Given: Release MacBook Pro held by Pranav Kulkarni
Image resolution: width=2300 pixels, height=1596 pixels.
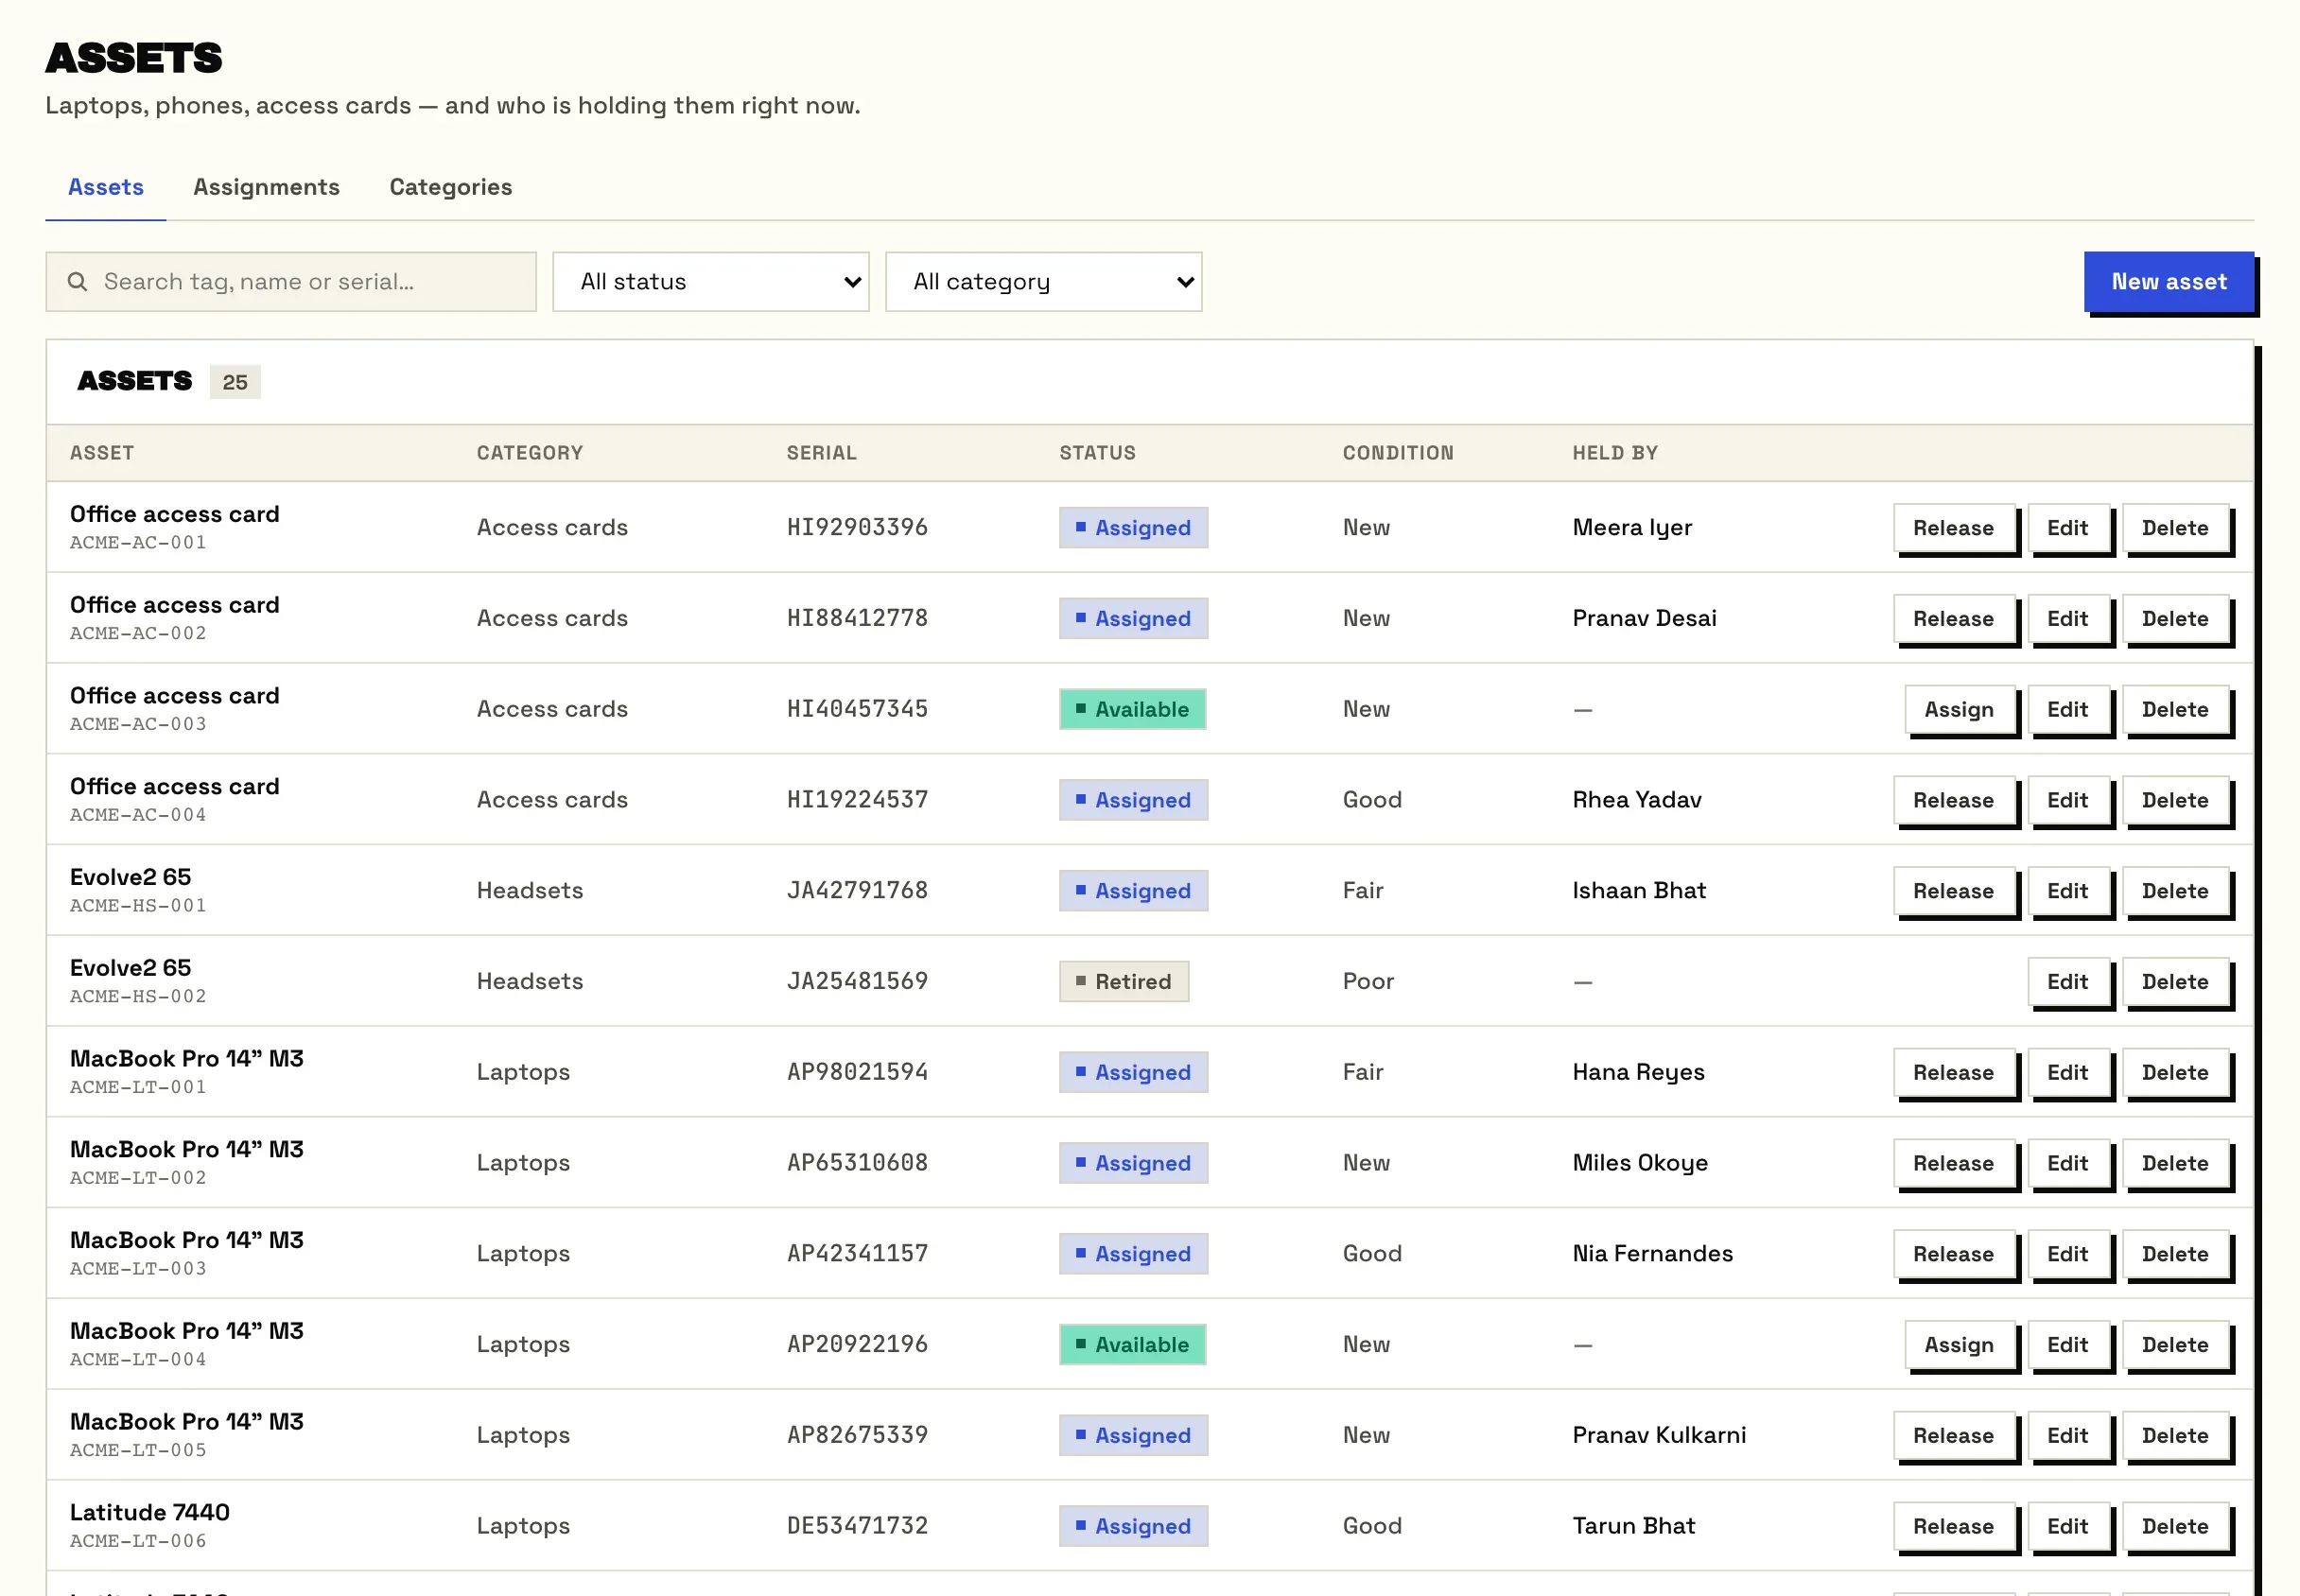Looking at the screenshot, I should [1953, 1436].
